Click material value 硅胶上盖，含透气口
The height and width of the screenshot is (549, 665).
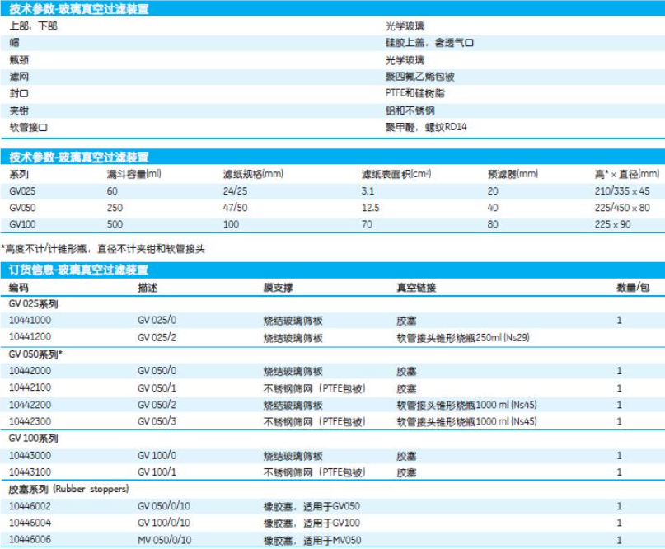429,43
